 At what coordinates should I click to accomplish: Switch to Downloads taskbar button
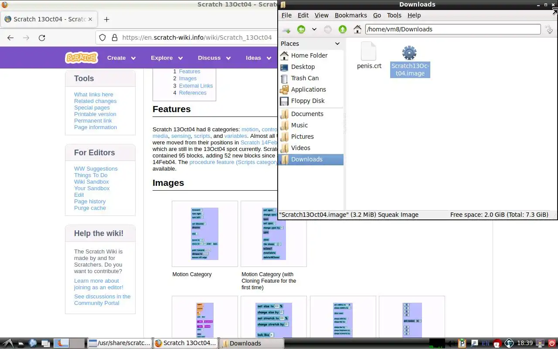click(252, 343)
